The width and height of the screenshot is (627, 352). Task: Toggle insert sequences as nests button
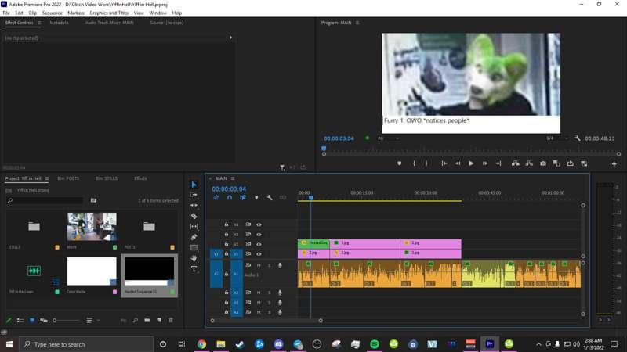(x=216, y=198)
